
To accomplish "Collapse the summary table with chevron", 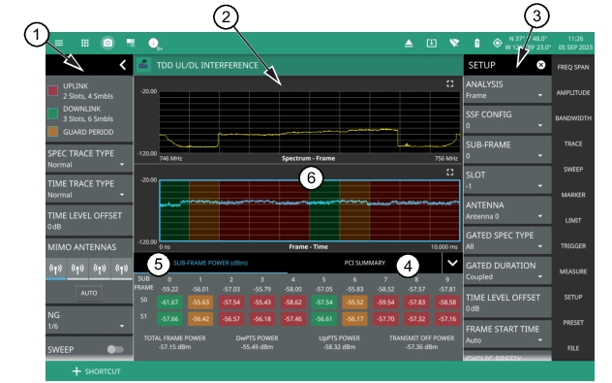I will point(452,263).
